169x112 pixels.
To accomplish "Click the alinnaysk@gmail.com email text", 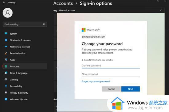I will [93, 37].
